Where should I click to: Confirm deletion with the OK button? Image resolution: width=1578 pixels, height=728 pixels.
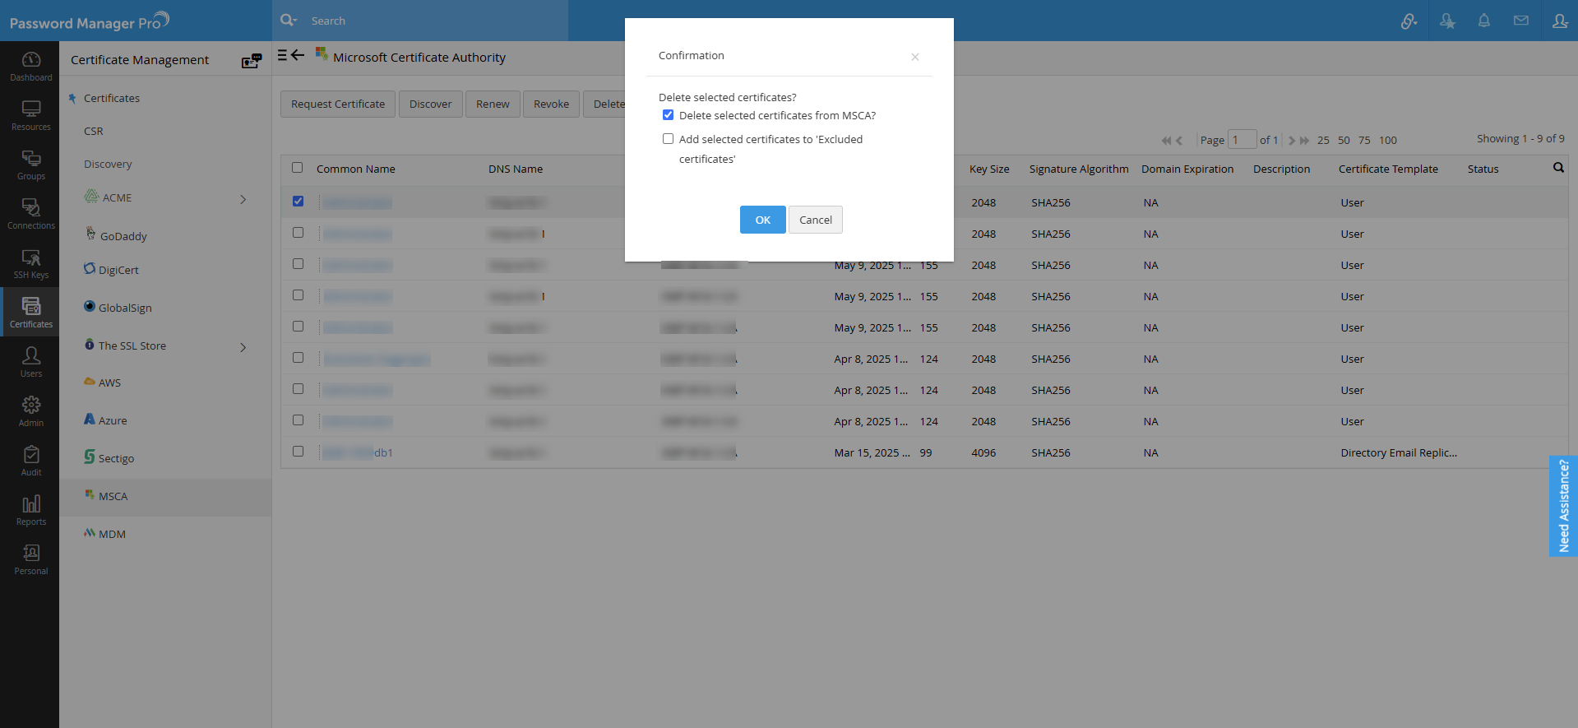coord(763,220)
